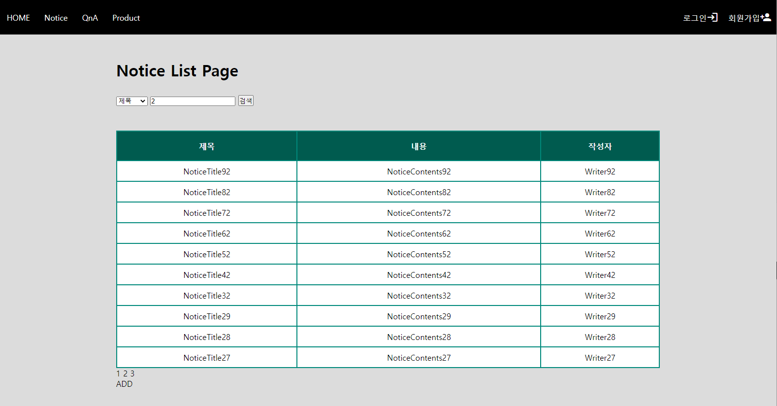Select NoticeContents42 cell
The height and width of the screenshot is (406, 777).
coord(419,275)
